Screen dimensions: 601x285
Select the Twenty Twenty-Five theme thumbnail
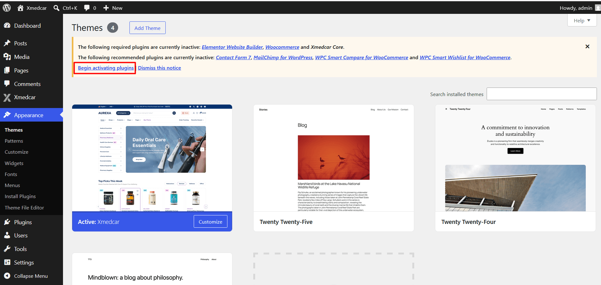pos(334,158)
